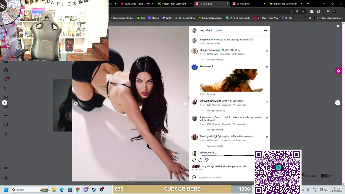The width and height of the screenshot is (345, 194).
Task: Click the Seguir follow link
Action: [219, 30]
